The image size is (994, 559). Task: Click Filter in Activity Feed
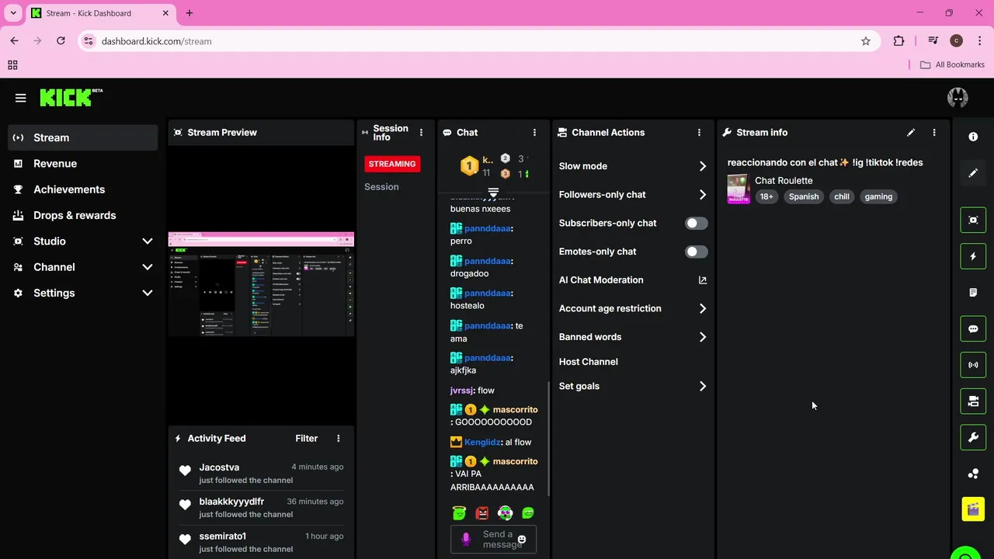click(307, 439)
